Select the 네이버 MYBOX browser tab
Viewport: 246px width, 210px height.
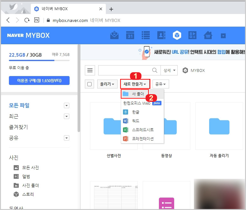point(68,9)
